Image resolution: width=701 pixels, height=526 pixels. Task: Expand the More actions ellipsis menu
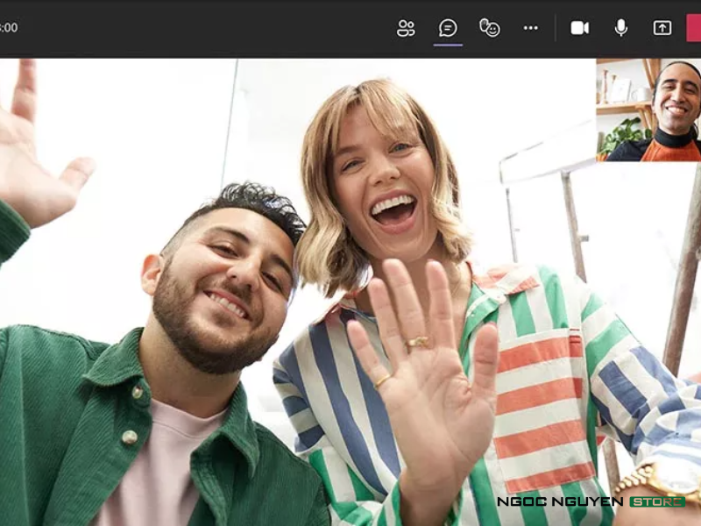click(x=531, y=28)
